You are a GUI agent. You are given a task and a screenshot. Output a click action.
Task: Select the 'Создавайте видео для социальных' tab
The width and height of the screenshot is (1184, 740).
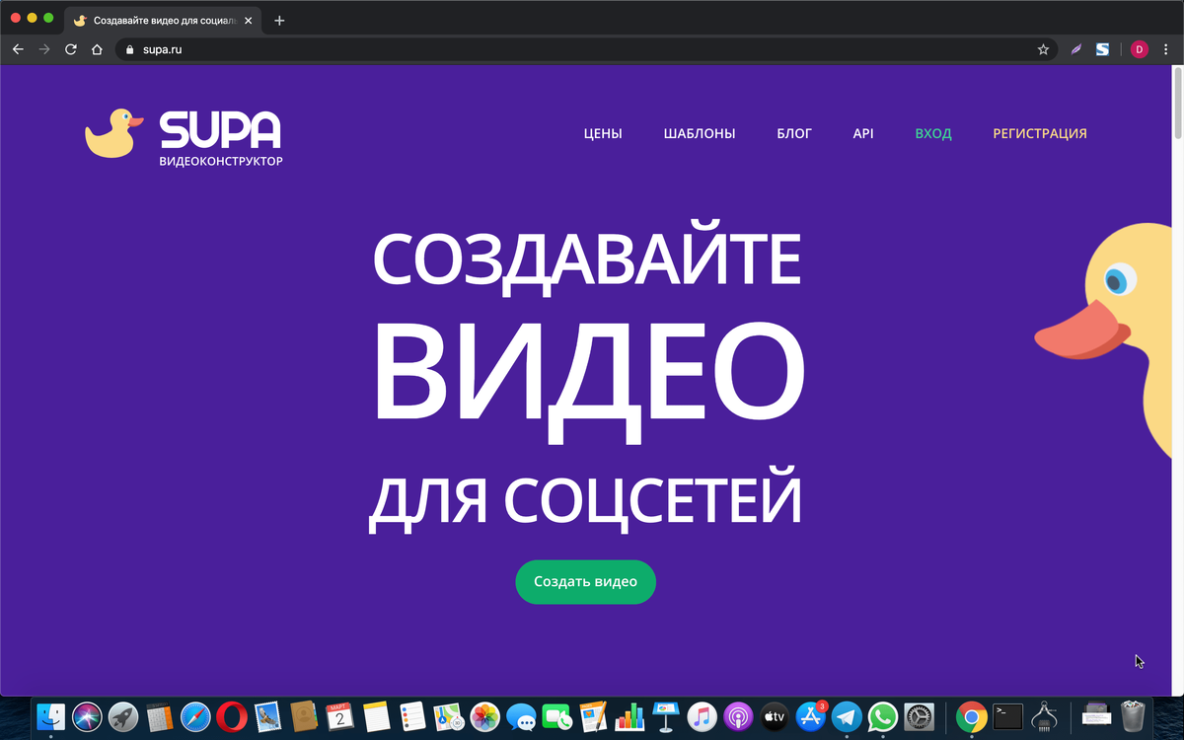[x=164, y=20]
